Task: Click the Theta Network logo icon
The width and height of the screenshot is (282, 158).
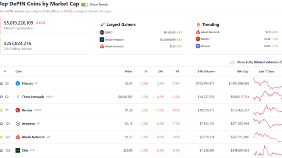Action: coord(17,97)
